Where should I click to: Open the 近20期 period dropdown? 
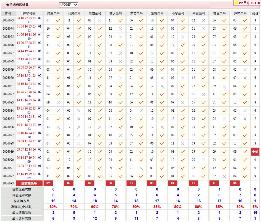68,5
